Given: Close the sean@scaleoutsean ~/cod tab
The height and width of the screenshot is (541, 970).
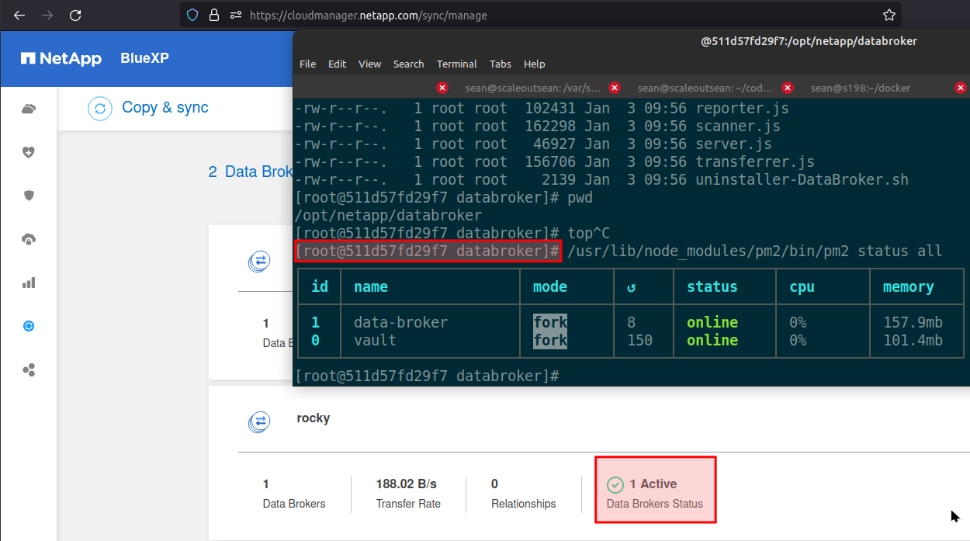Looking at the screenshot, I should (788, 88).
